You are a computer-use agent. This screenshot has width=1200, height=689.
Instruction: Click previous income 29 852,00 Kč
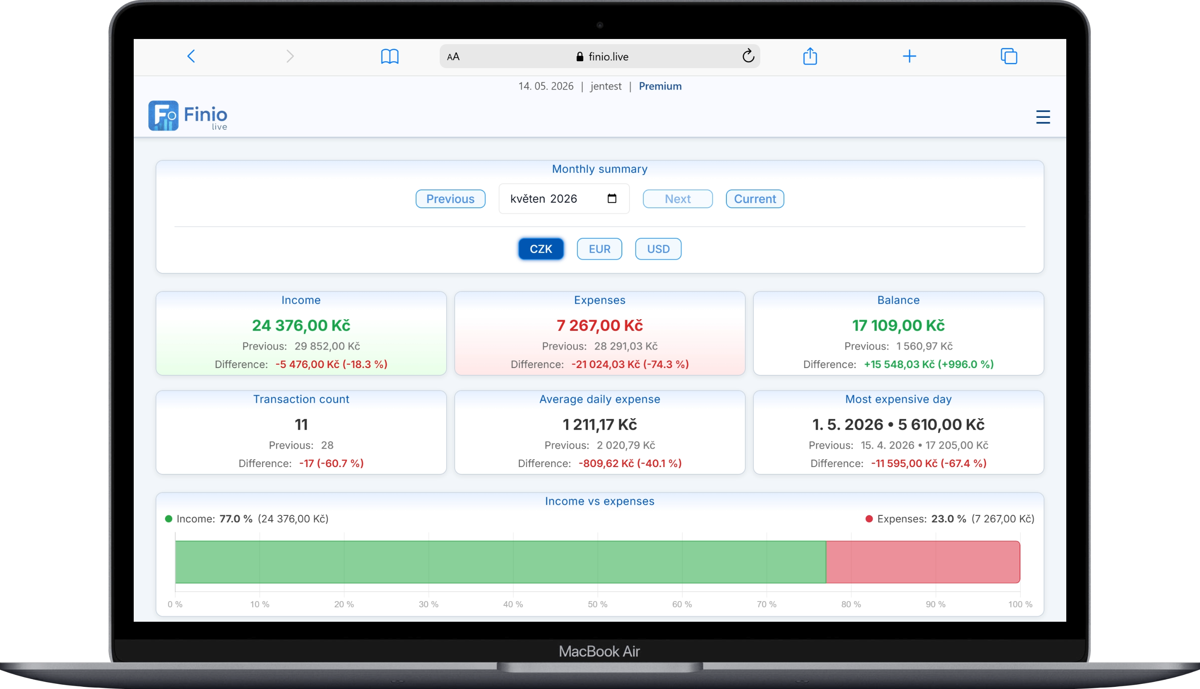click(x=327, y=346)
